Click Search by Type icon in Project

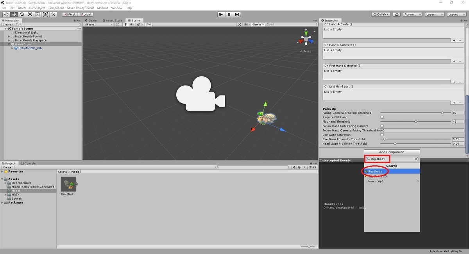pos(294,167)
